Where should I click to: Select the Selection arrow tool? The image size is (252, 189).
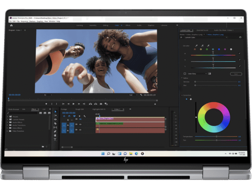[55, 112]
